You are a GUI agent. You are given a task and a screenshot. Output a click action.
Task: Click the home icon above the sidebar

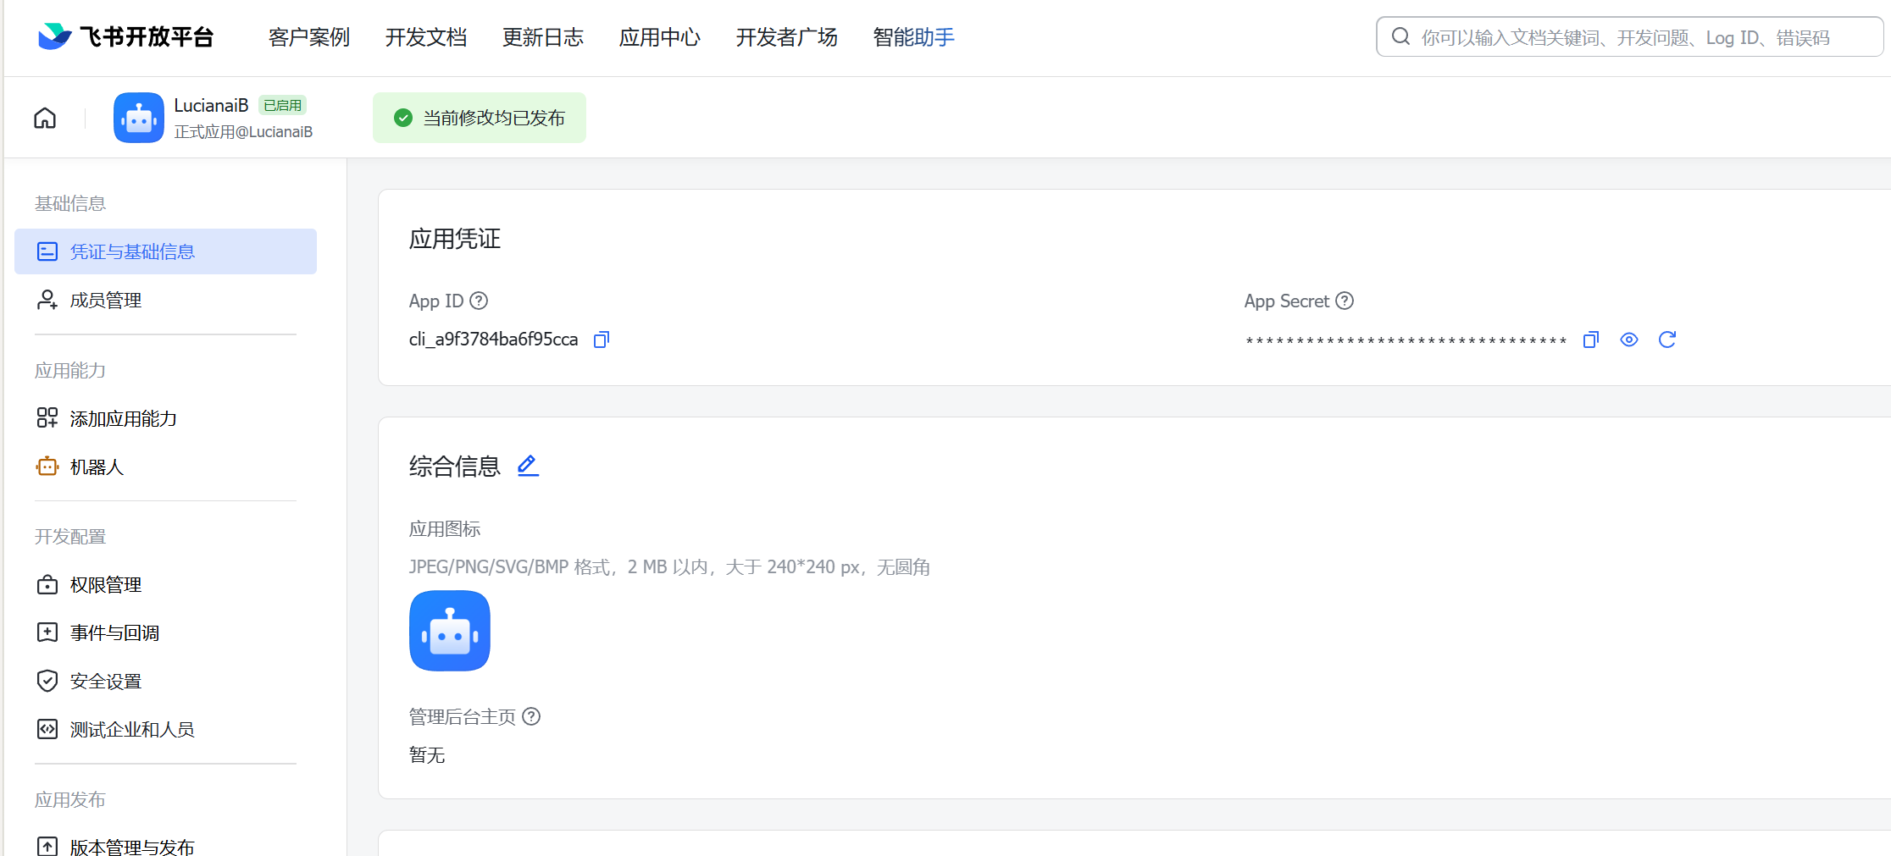(44, 118)
